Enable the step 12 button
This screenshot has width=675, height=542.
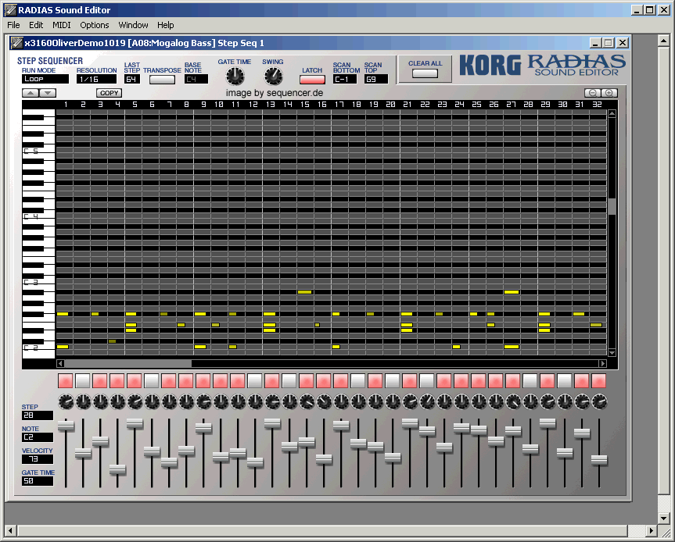[255, 381]
